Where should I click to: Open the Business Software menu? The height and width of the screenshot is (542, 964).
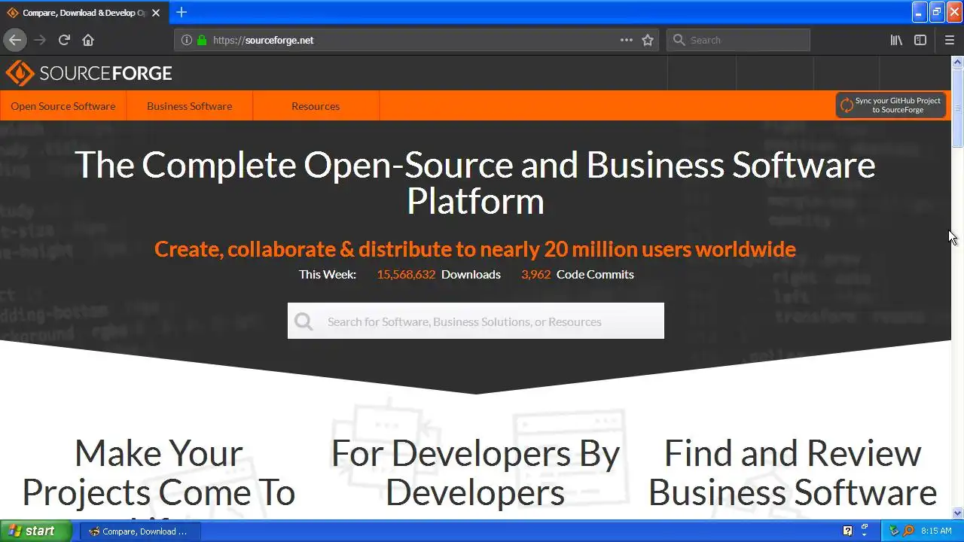189,106
